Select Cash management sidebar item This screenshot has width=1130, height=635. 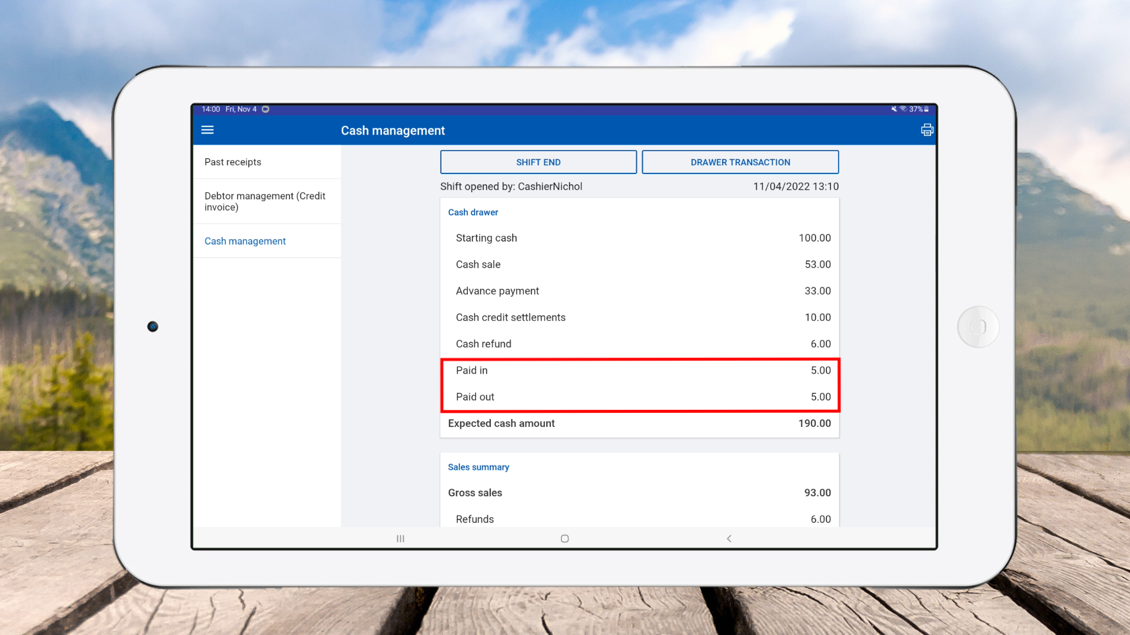tap(245, 241)
